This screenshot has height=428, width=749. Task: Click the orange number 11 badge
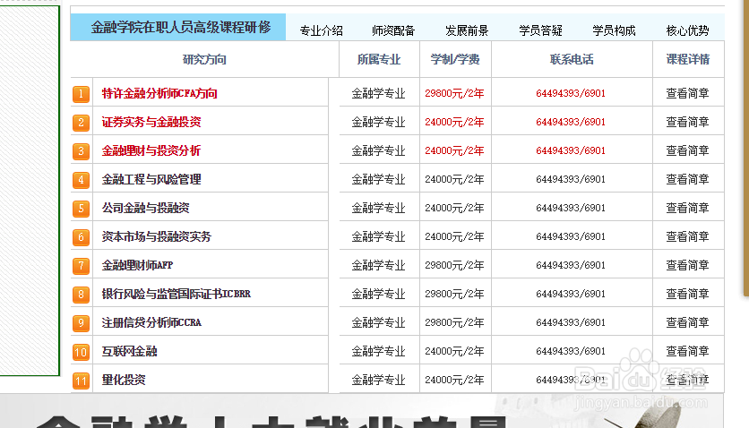[81, 381]
